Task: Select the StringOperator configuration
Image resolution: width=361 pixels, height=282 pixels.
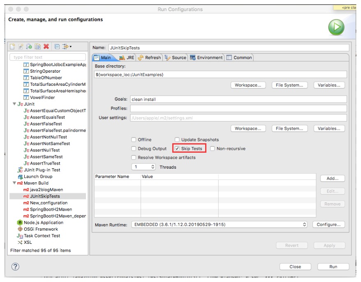Action: (x=42, y=71)
